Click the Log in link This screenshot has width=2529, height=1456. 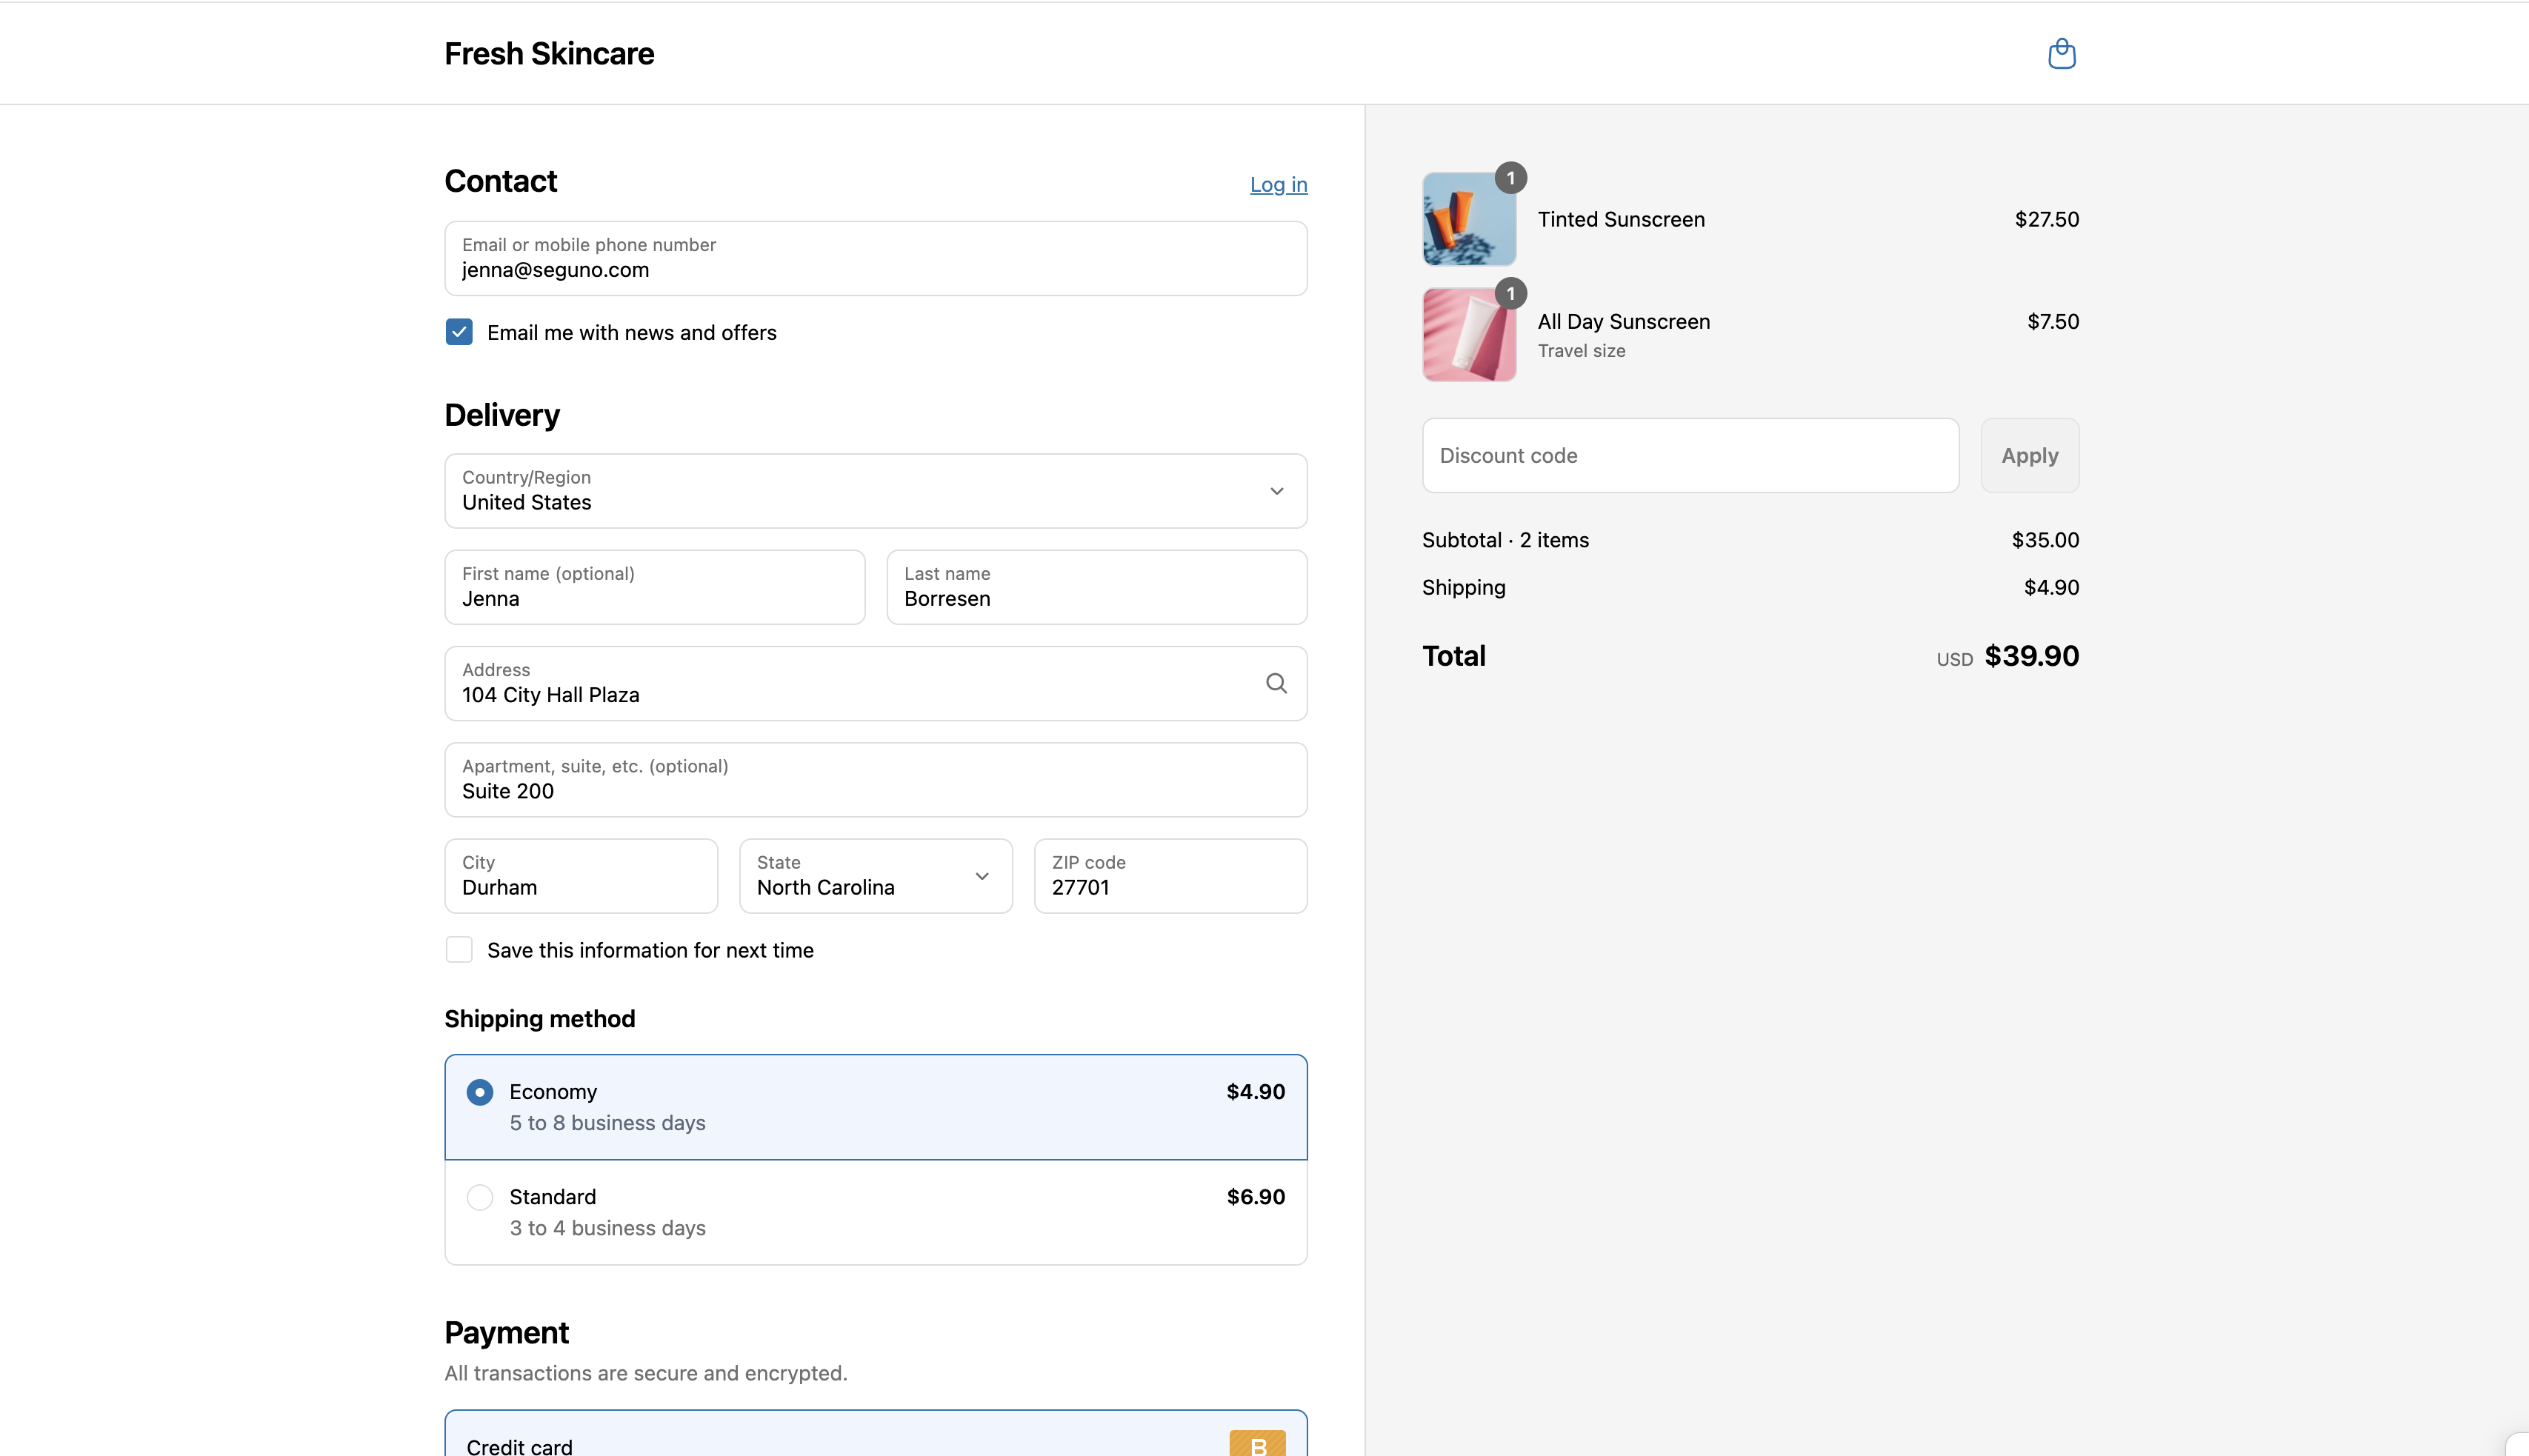coord(1278,185)
